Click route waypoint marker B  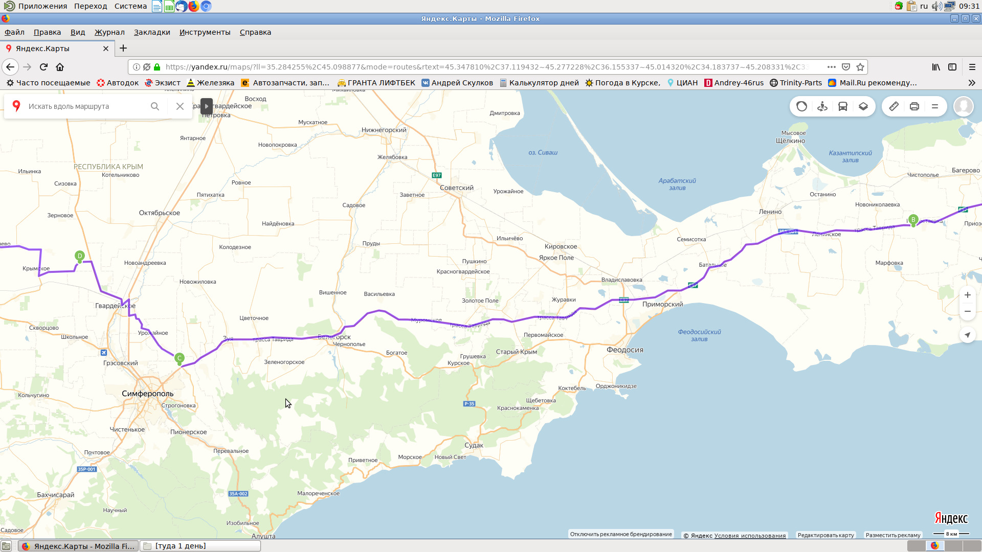pos(913,220)
